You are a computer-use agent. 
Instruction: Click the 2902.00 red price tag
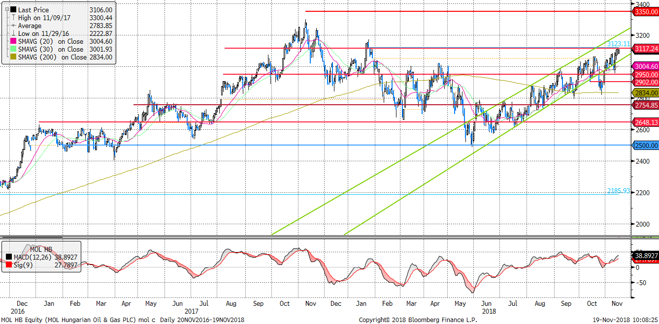coord(646,83)
